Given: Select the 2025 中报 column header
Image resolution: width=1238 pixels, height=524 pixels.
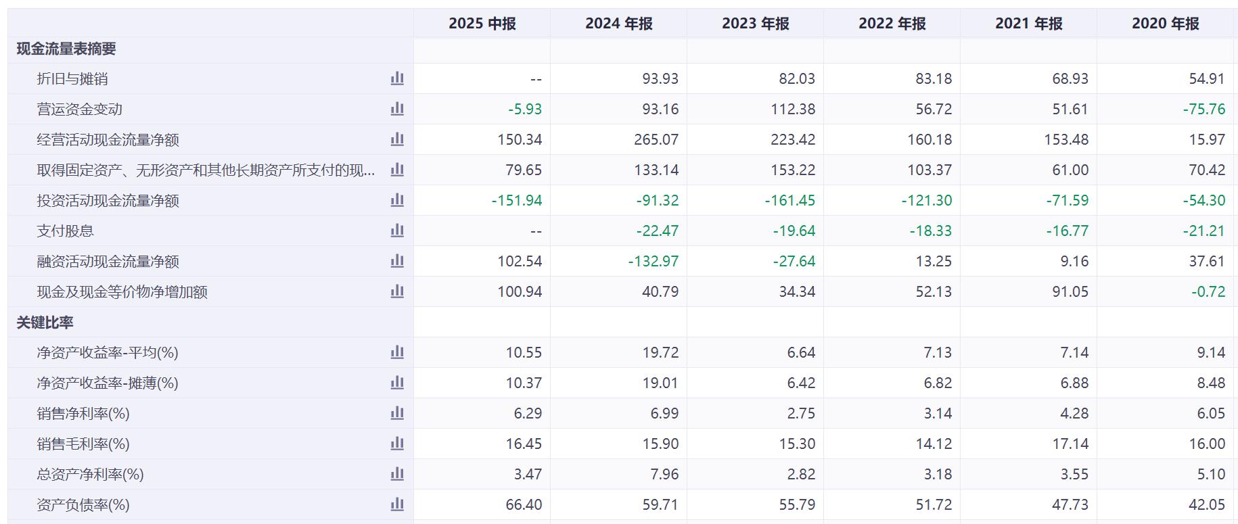Looking at the screenshot, I should coord(482,24).
